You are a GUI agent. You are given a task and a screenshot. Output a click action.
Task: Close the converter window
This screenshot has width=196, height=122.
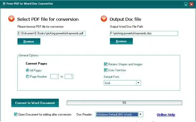click(x=191, y=4)
